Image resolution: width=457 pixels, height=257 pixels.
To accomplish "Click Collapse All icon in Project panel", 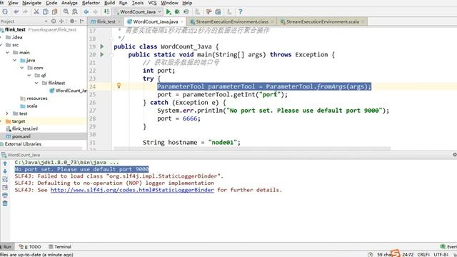I will pos(61,21).
